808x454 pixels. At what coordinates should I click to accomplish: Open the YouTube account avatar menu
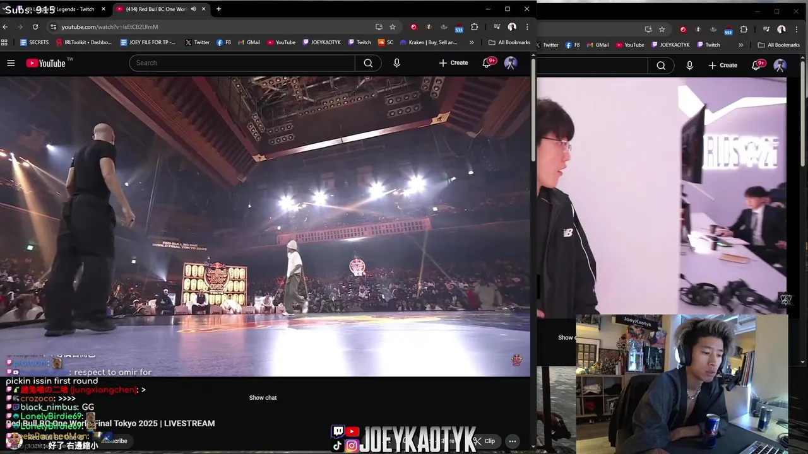click(511, 63)
